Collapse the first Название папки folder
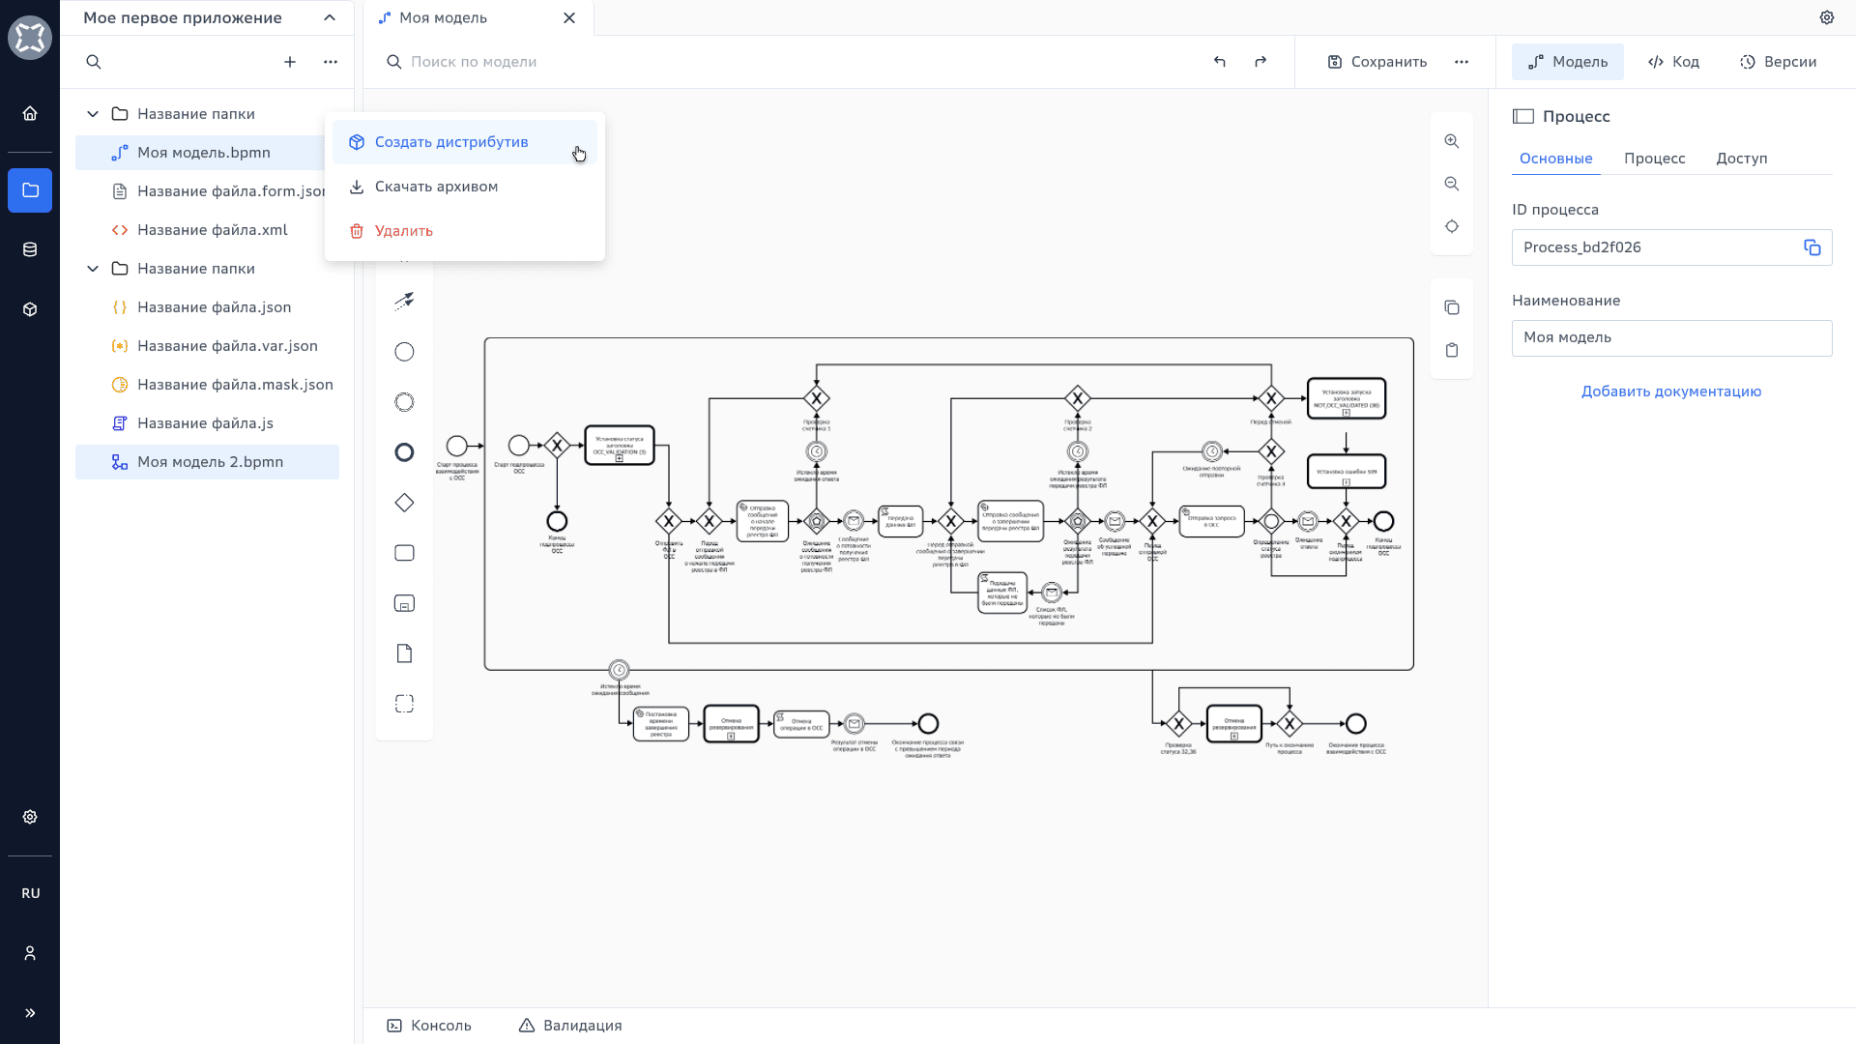The image size is (1856, 1044). 93,114
